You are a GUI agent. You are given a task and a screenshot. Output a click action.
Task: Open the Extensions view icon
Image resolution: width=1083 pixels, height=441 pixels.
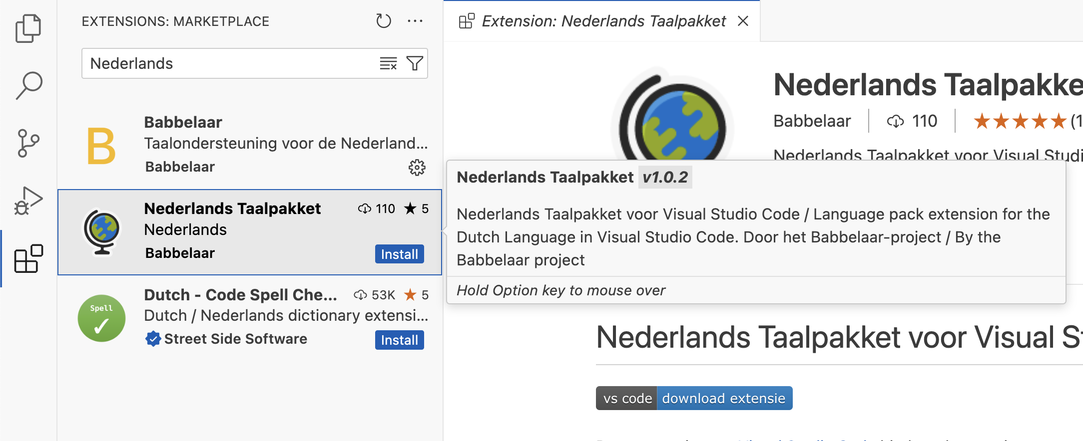point(28,258)
